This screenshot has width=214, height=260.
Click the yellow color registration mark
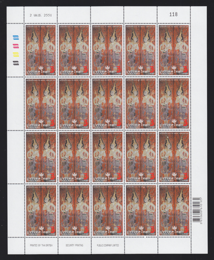click(x=16, y=55)
